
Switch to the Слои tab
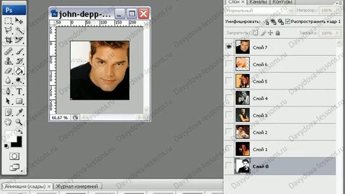[x=233, y=2]
